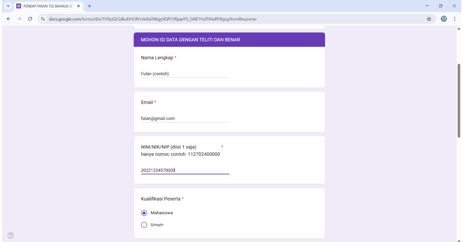The width and height of the screenshot is (463, 242).
Task: Click site information icon in address bar
Action: point(43,19)
